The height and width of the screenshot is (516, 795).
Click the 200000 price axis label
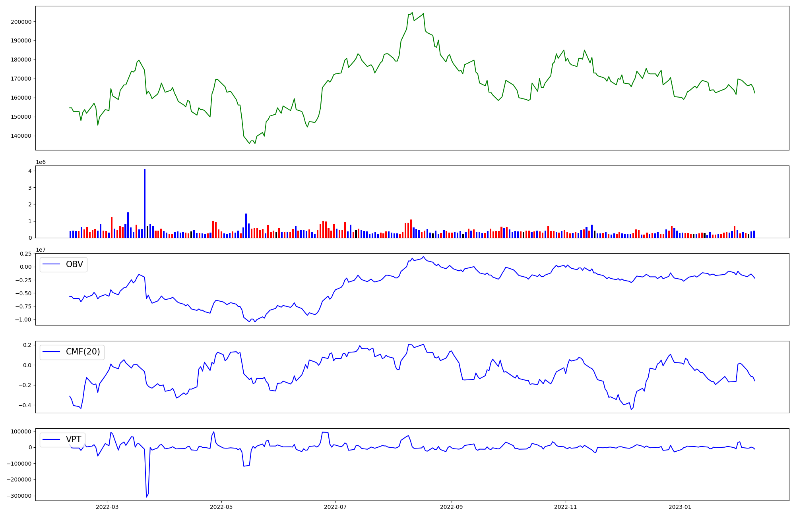[21, 22]
